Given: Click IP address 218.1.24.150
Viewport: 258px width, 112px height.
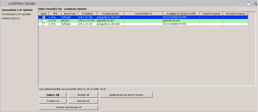Looking at the screenshot, I should [x=88, y=17].
